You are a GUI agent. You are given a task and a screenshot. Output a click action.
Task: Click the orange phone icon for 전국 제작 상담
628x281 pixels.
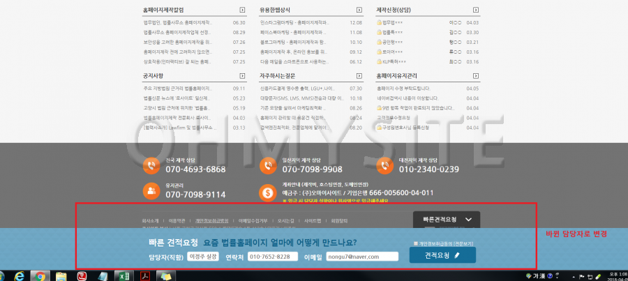151,165
